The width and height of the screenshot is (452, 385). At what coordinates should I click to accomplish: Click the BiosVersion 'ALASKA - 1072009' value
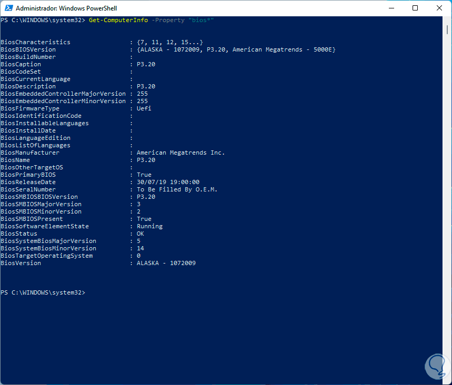click(x=166, y=263)
